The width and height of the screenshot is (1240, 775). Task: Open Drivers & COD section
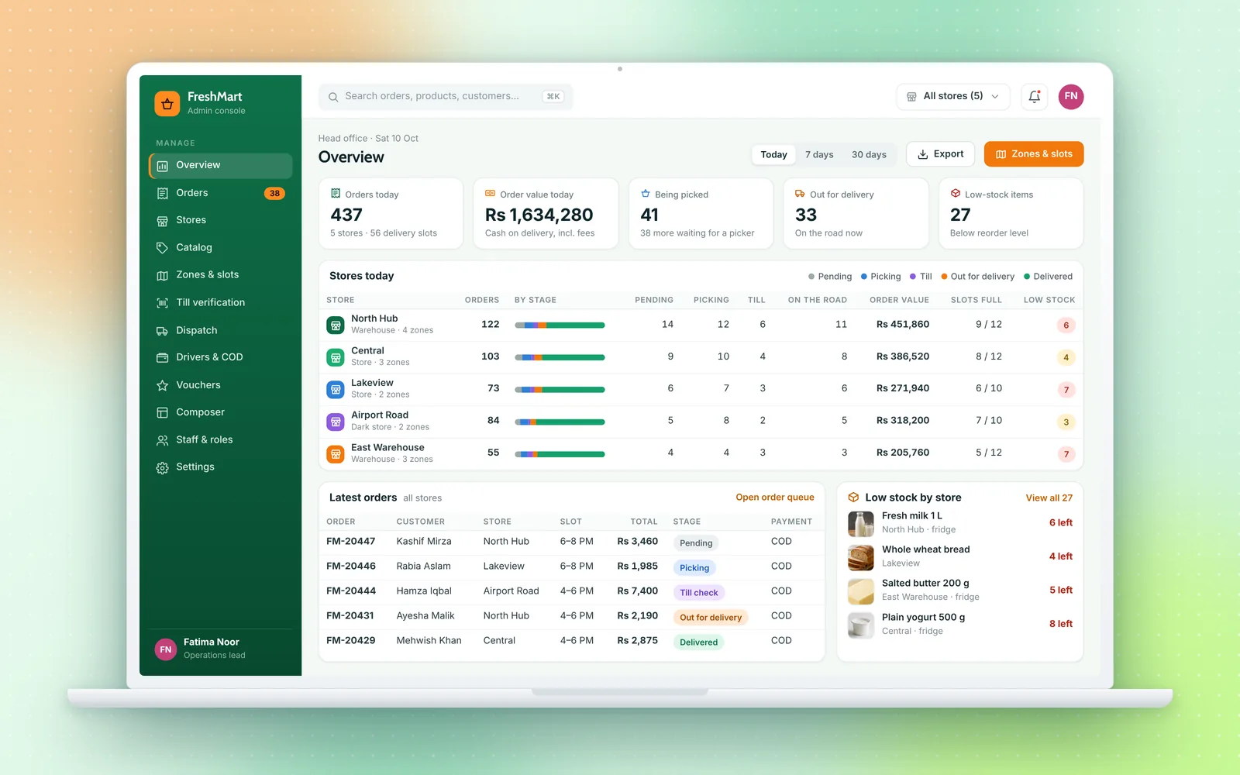[x=221, y=357]
